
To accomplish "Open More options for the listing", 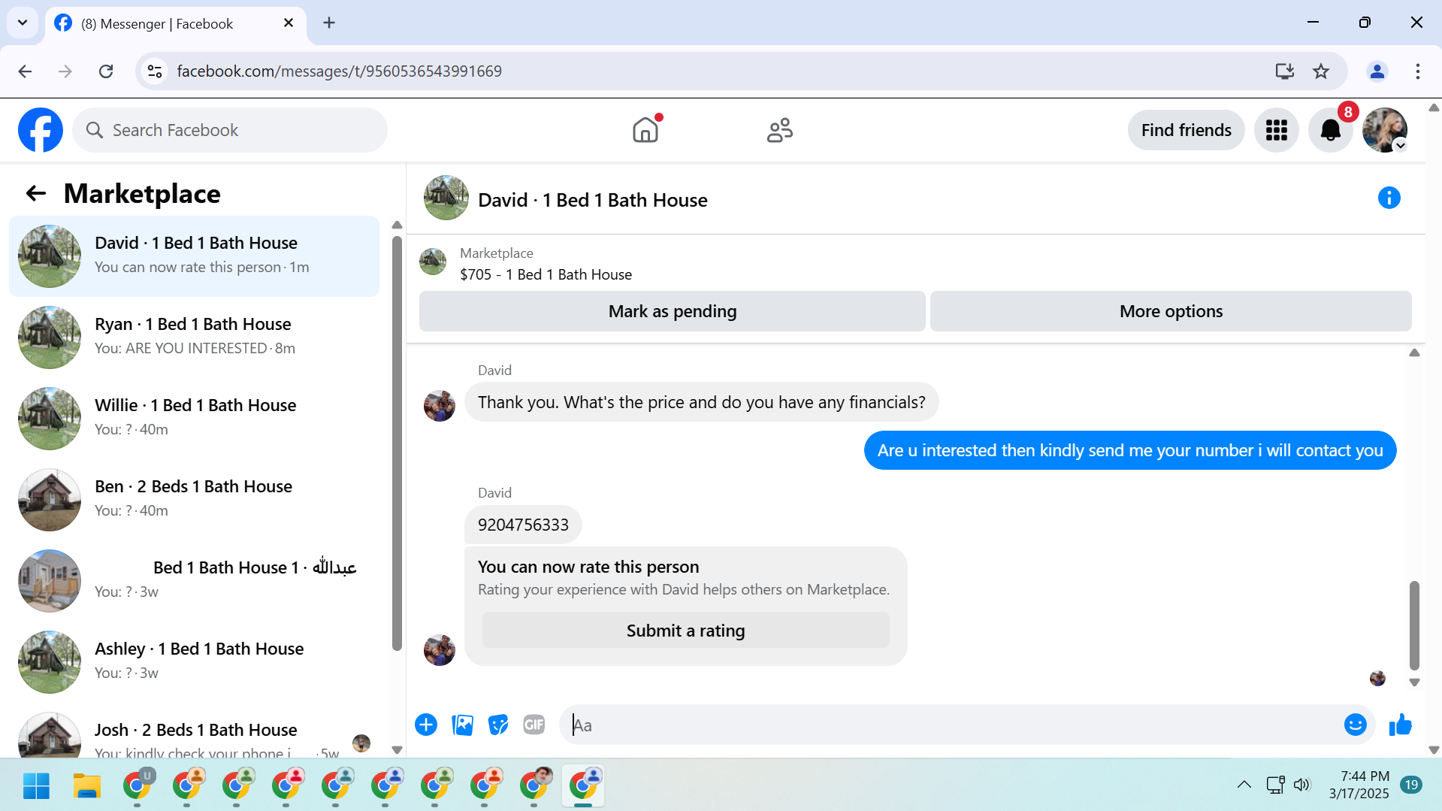I will coord(1171,311).
